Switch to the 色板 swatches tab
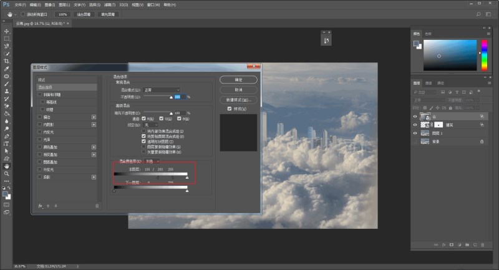 (x=428, y=33)
